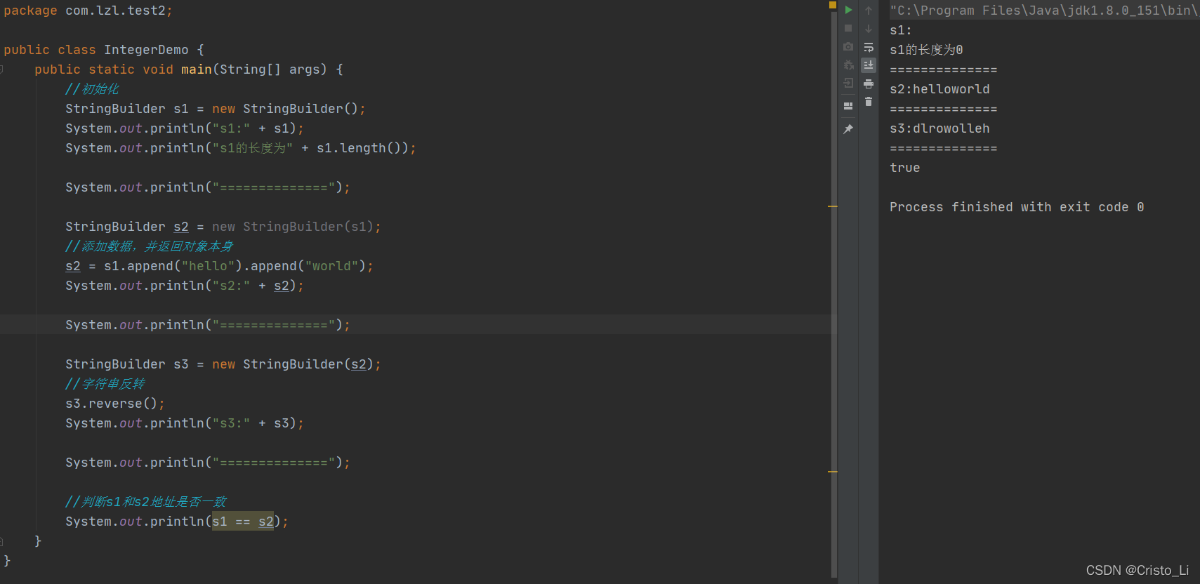
Task: Click 's3.reverse()' call in code
Action: pos(112,404)
